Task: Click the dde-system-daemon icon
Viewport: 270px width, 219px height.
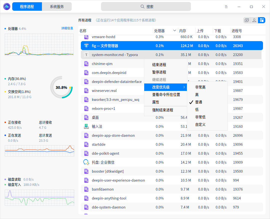Action: point(86,207)
